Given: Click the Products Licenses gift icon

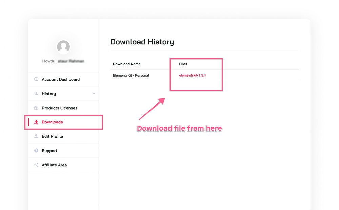Looking at the screenshot, I should (x=36, y=108).
